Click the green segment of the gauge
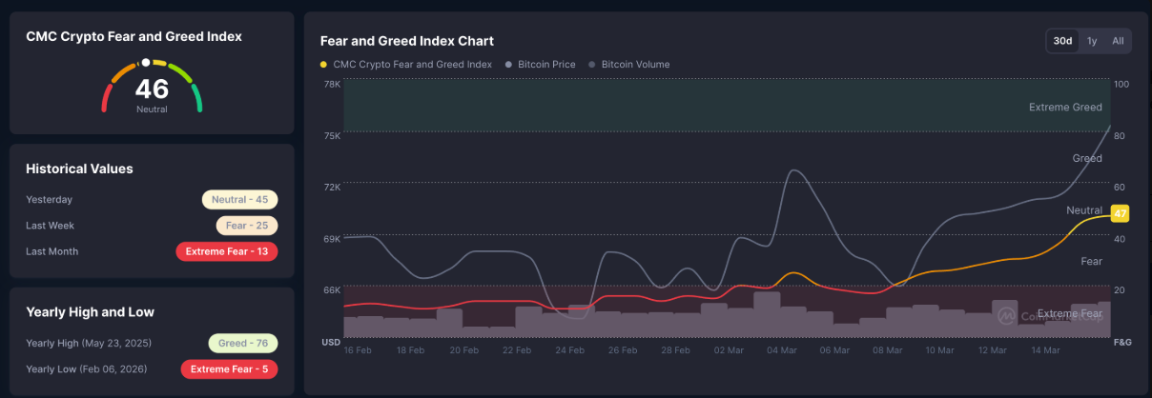1152x398 pixels. [195, 97]
